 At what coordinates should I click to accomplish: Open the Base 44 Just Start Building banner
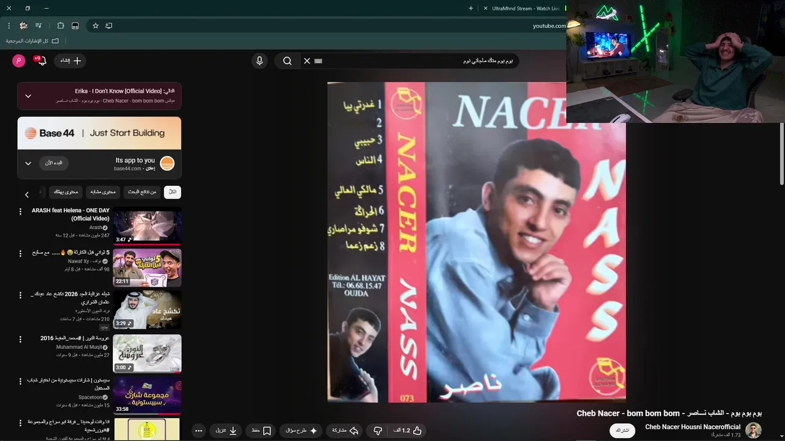point(99,133)
